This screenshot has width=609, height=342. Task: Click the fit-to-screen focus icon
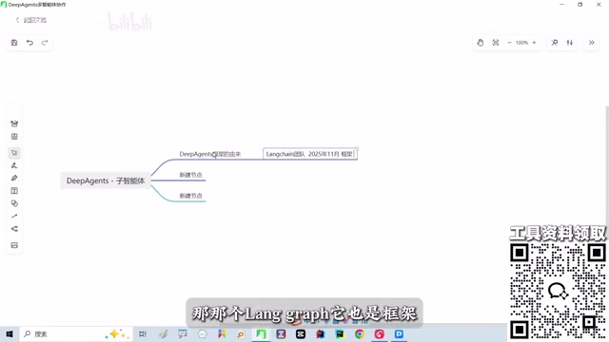tap(496, 43)
